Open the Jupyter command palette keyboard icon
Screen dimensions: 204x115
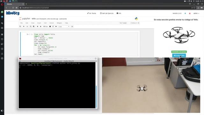(x=72, y=27)
